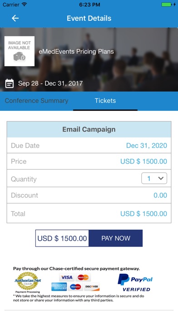
Task: Open the Quantity dropdown
Action: click(154, 178)
